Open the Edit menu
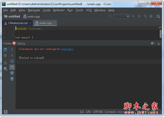Screen dimensions: 164x117 tap(13, 10)
